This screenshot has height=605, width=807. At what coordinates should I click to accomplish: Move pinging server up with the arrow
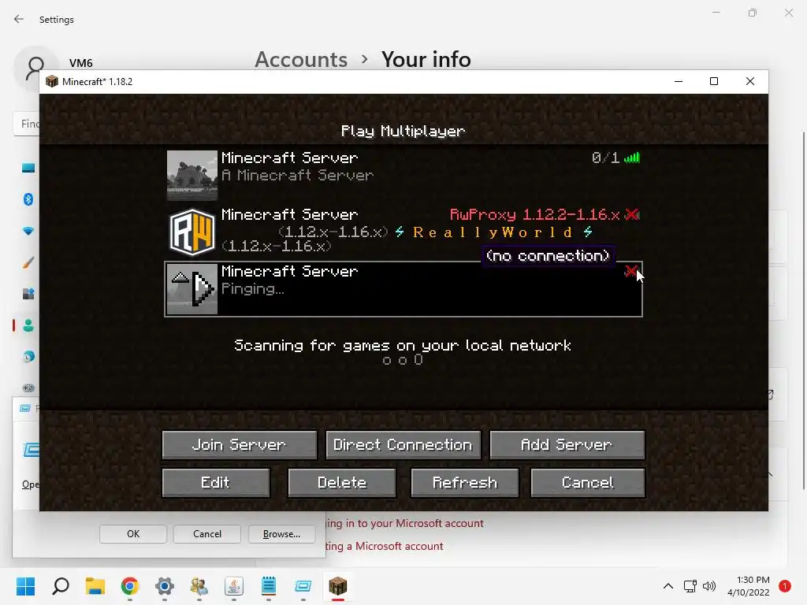coord(180,278)
